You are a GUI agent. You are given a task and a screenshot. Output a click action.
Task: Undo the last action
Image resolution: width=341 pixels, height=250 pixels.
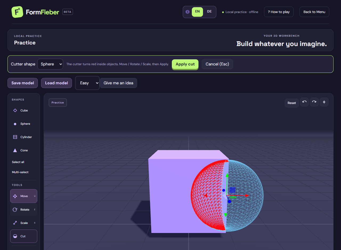(304, 102)
